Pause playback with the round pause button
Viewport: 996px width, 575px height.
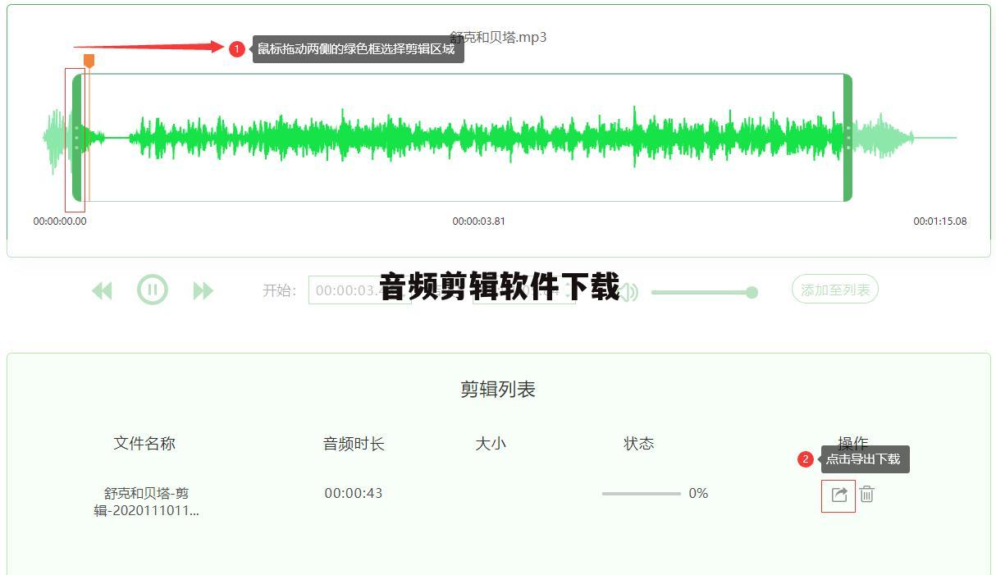153,290
